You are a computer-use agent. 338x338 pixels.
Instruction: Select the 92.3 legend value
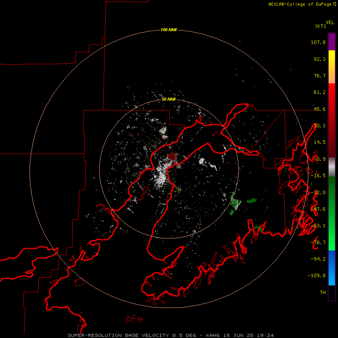tap(320, 59)
